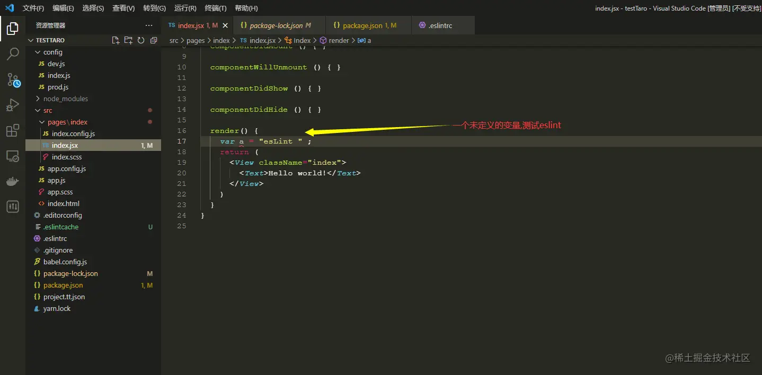
Task: Open prod.js file
Action: point(58,87)
